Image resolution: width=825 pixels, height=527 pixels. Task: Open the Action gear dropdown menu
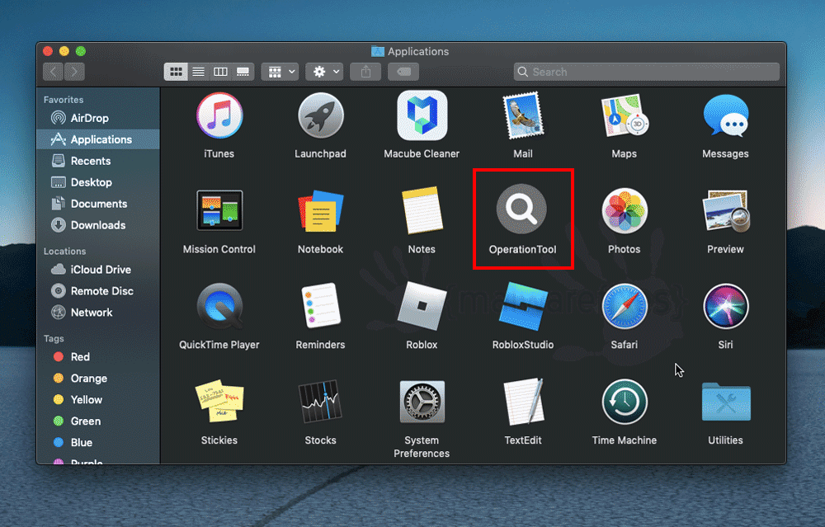point(324,72)
